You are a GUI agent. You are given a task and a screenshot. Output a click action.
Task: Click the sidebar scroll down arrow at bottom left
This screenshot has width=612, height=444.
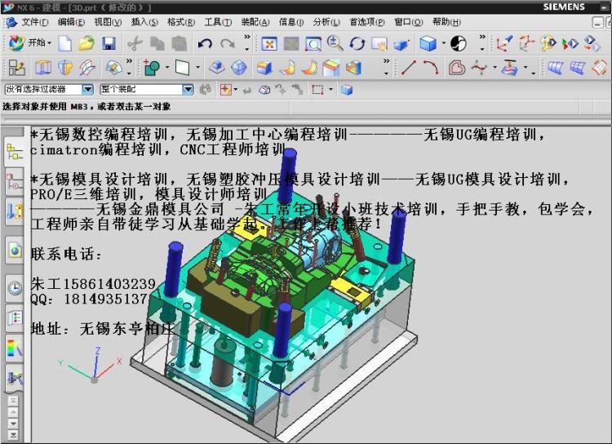[13, 424]
